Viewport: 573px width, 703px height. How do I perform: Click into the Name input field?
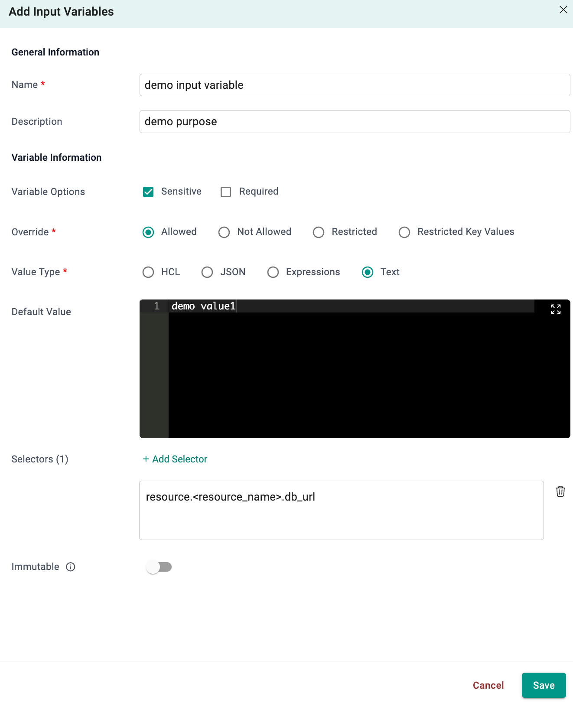355,85
